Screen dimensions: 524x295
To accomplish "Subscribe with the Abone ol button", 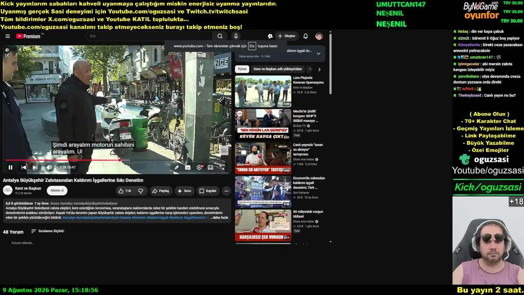I will coord(57,191).
